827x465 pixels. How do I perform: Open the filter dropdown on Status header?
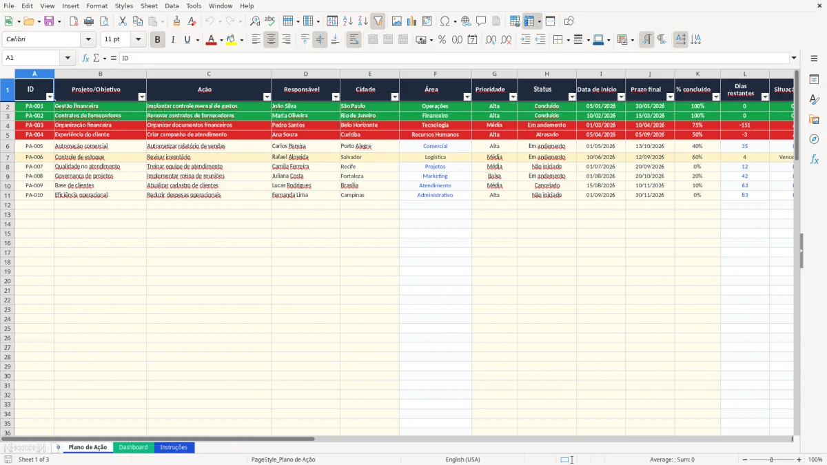572,97
